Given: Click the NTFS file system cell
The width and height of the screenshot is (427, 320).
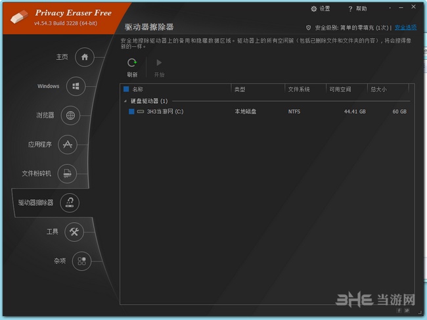Looking at the screenshot, I should tap(294, 112).
